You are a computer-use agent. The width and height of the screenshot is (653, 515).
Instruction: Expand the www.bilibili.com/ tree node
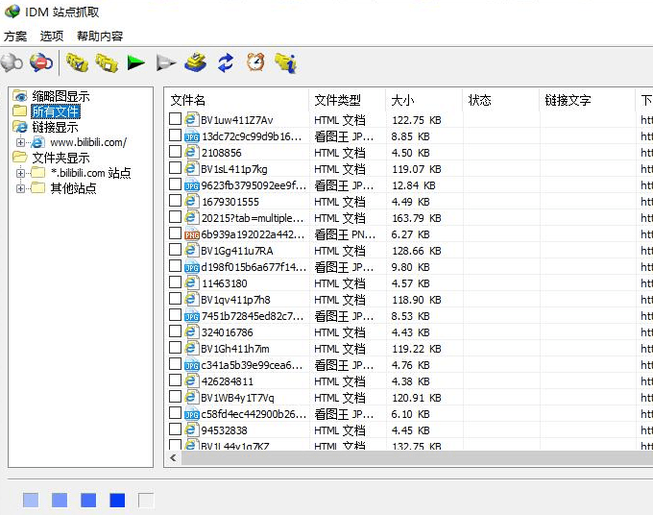coord(20,142)
